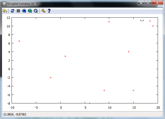Click the y-axis label -8
Image resolution: width=165 pixels, height=119 pixels.
9,103
